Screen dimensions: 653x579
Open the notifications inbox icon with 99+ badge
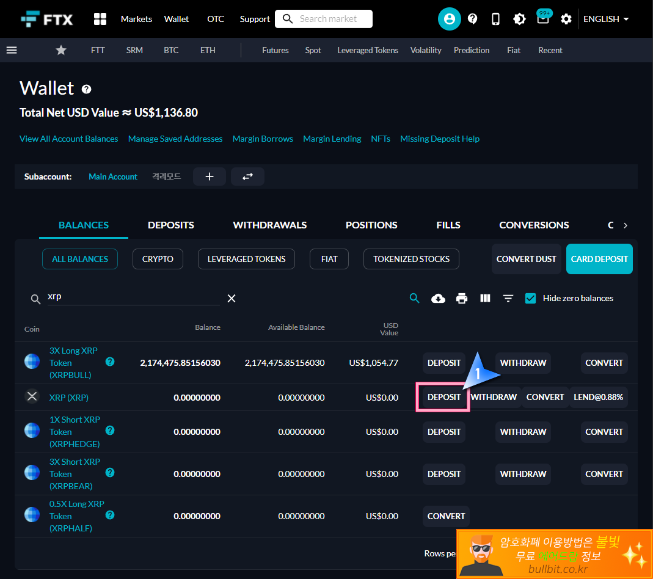543,18
